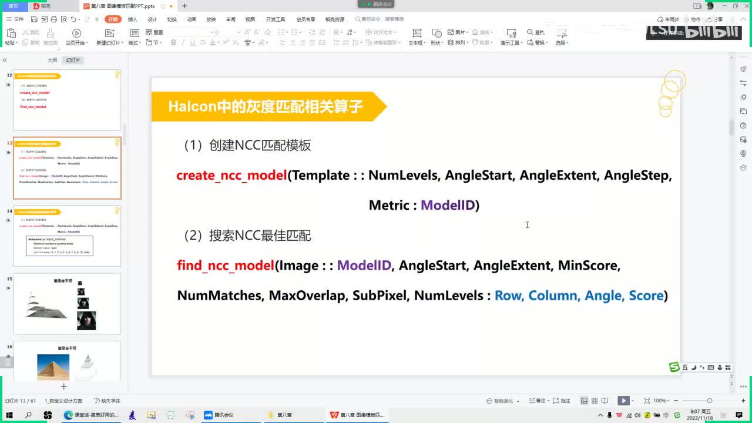Switch slide panel to Outline (大纲) view
752x423 pixels.
[x=52, y=60]
